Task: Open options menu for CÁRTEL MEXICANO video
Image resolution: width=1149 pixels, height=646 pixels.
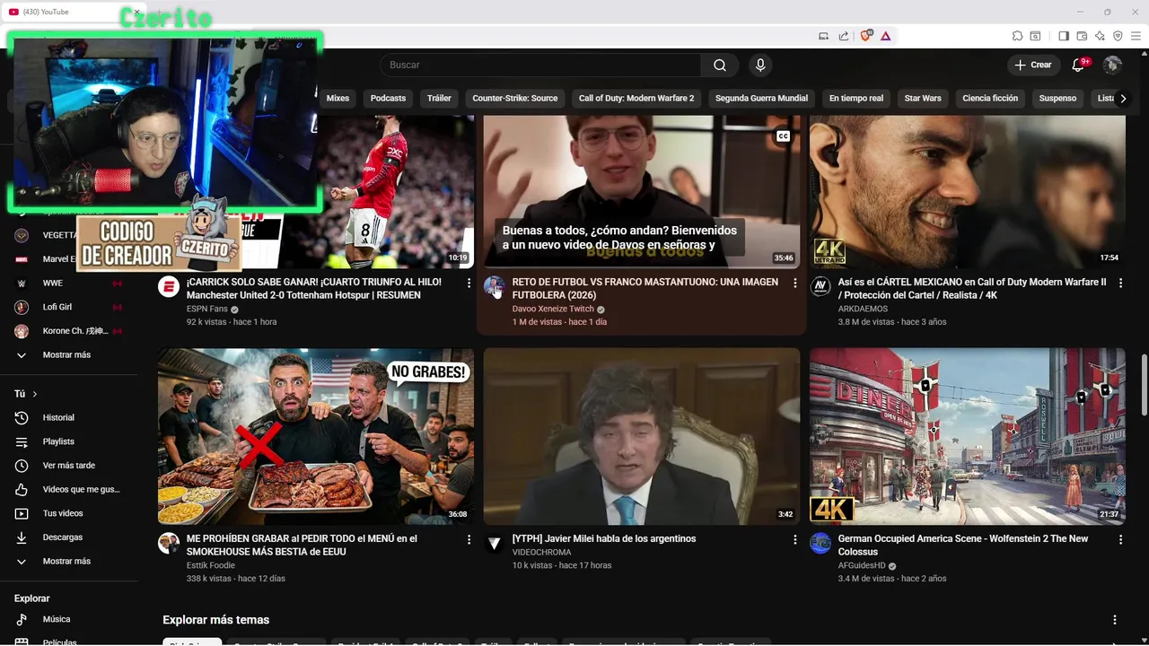Action: pyautogui.click(x=1120, y=283)
